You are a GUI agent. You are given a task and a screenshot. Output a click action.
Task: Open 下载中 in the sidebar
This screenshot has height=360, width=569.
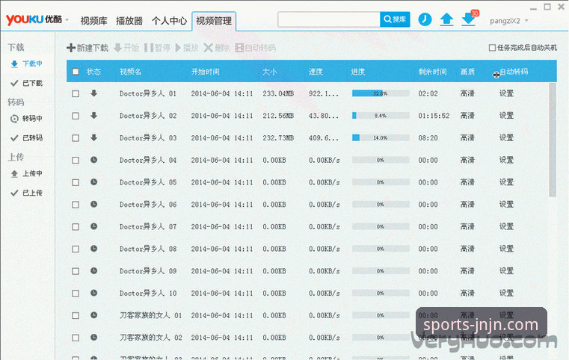[27, 63]
